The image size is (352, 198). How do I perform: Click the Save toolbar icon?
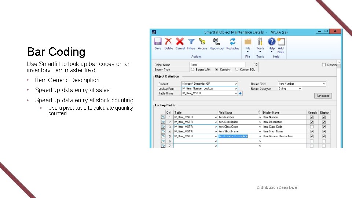[158, 41]
